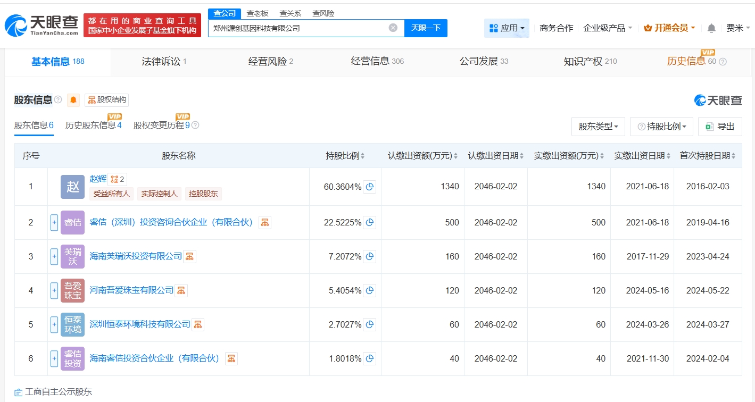Image resolution: width=755 pixels, height=402 pixels.
Task: Expand row 4 河南吾爱珠宝 shareholder details
Action: point(54,290)
